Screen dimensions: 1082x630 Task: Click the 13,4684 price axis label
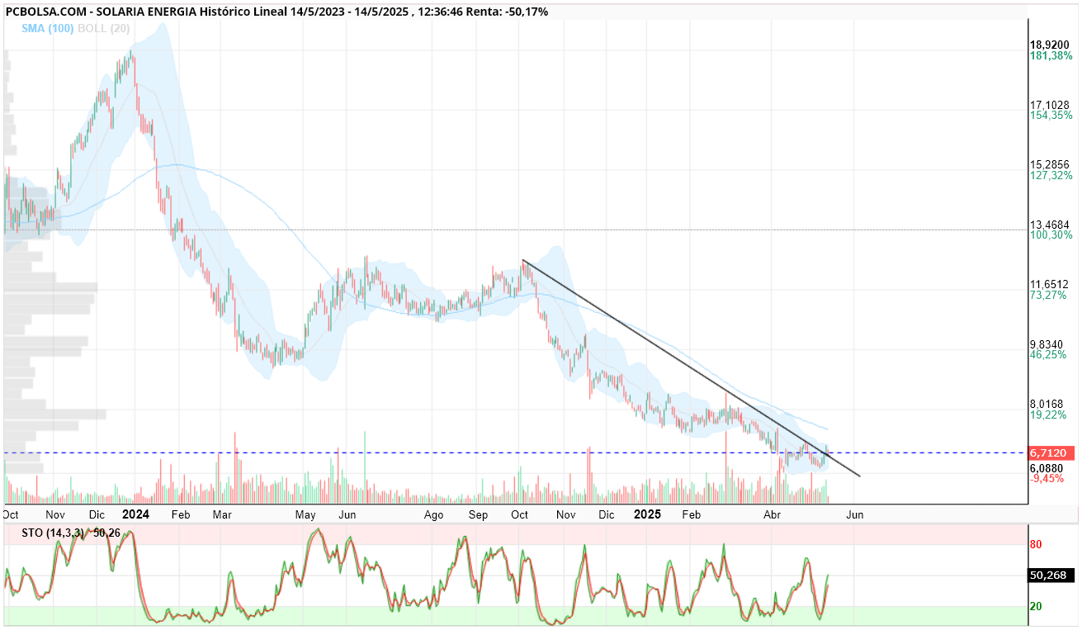click(x=1050, y=225)
